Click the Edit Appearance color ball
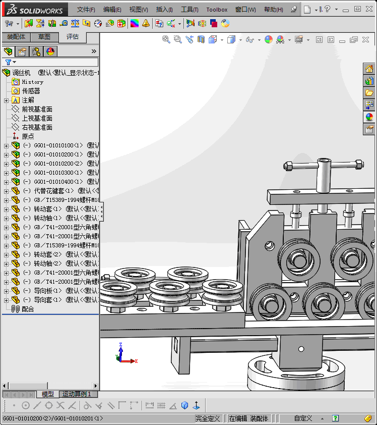Screen dimensions: 377x425 pos(268,39)
